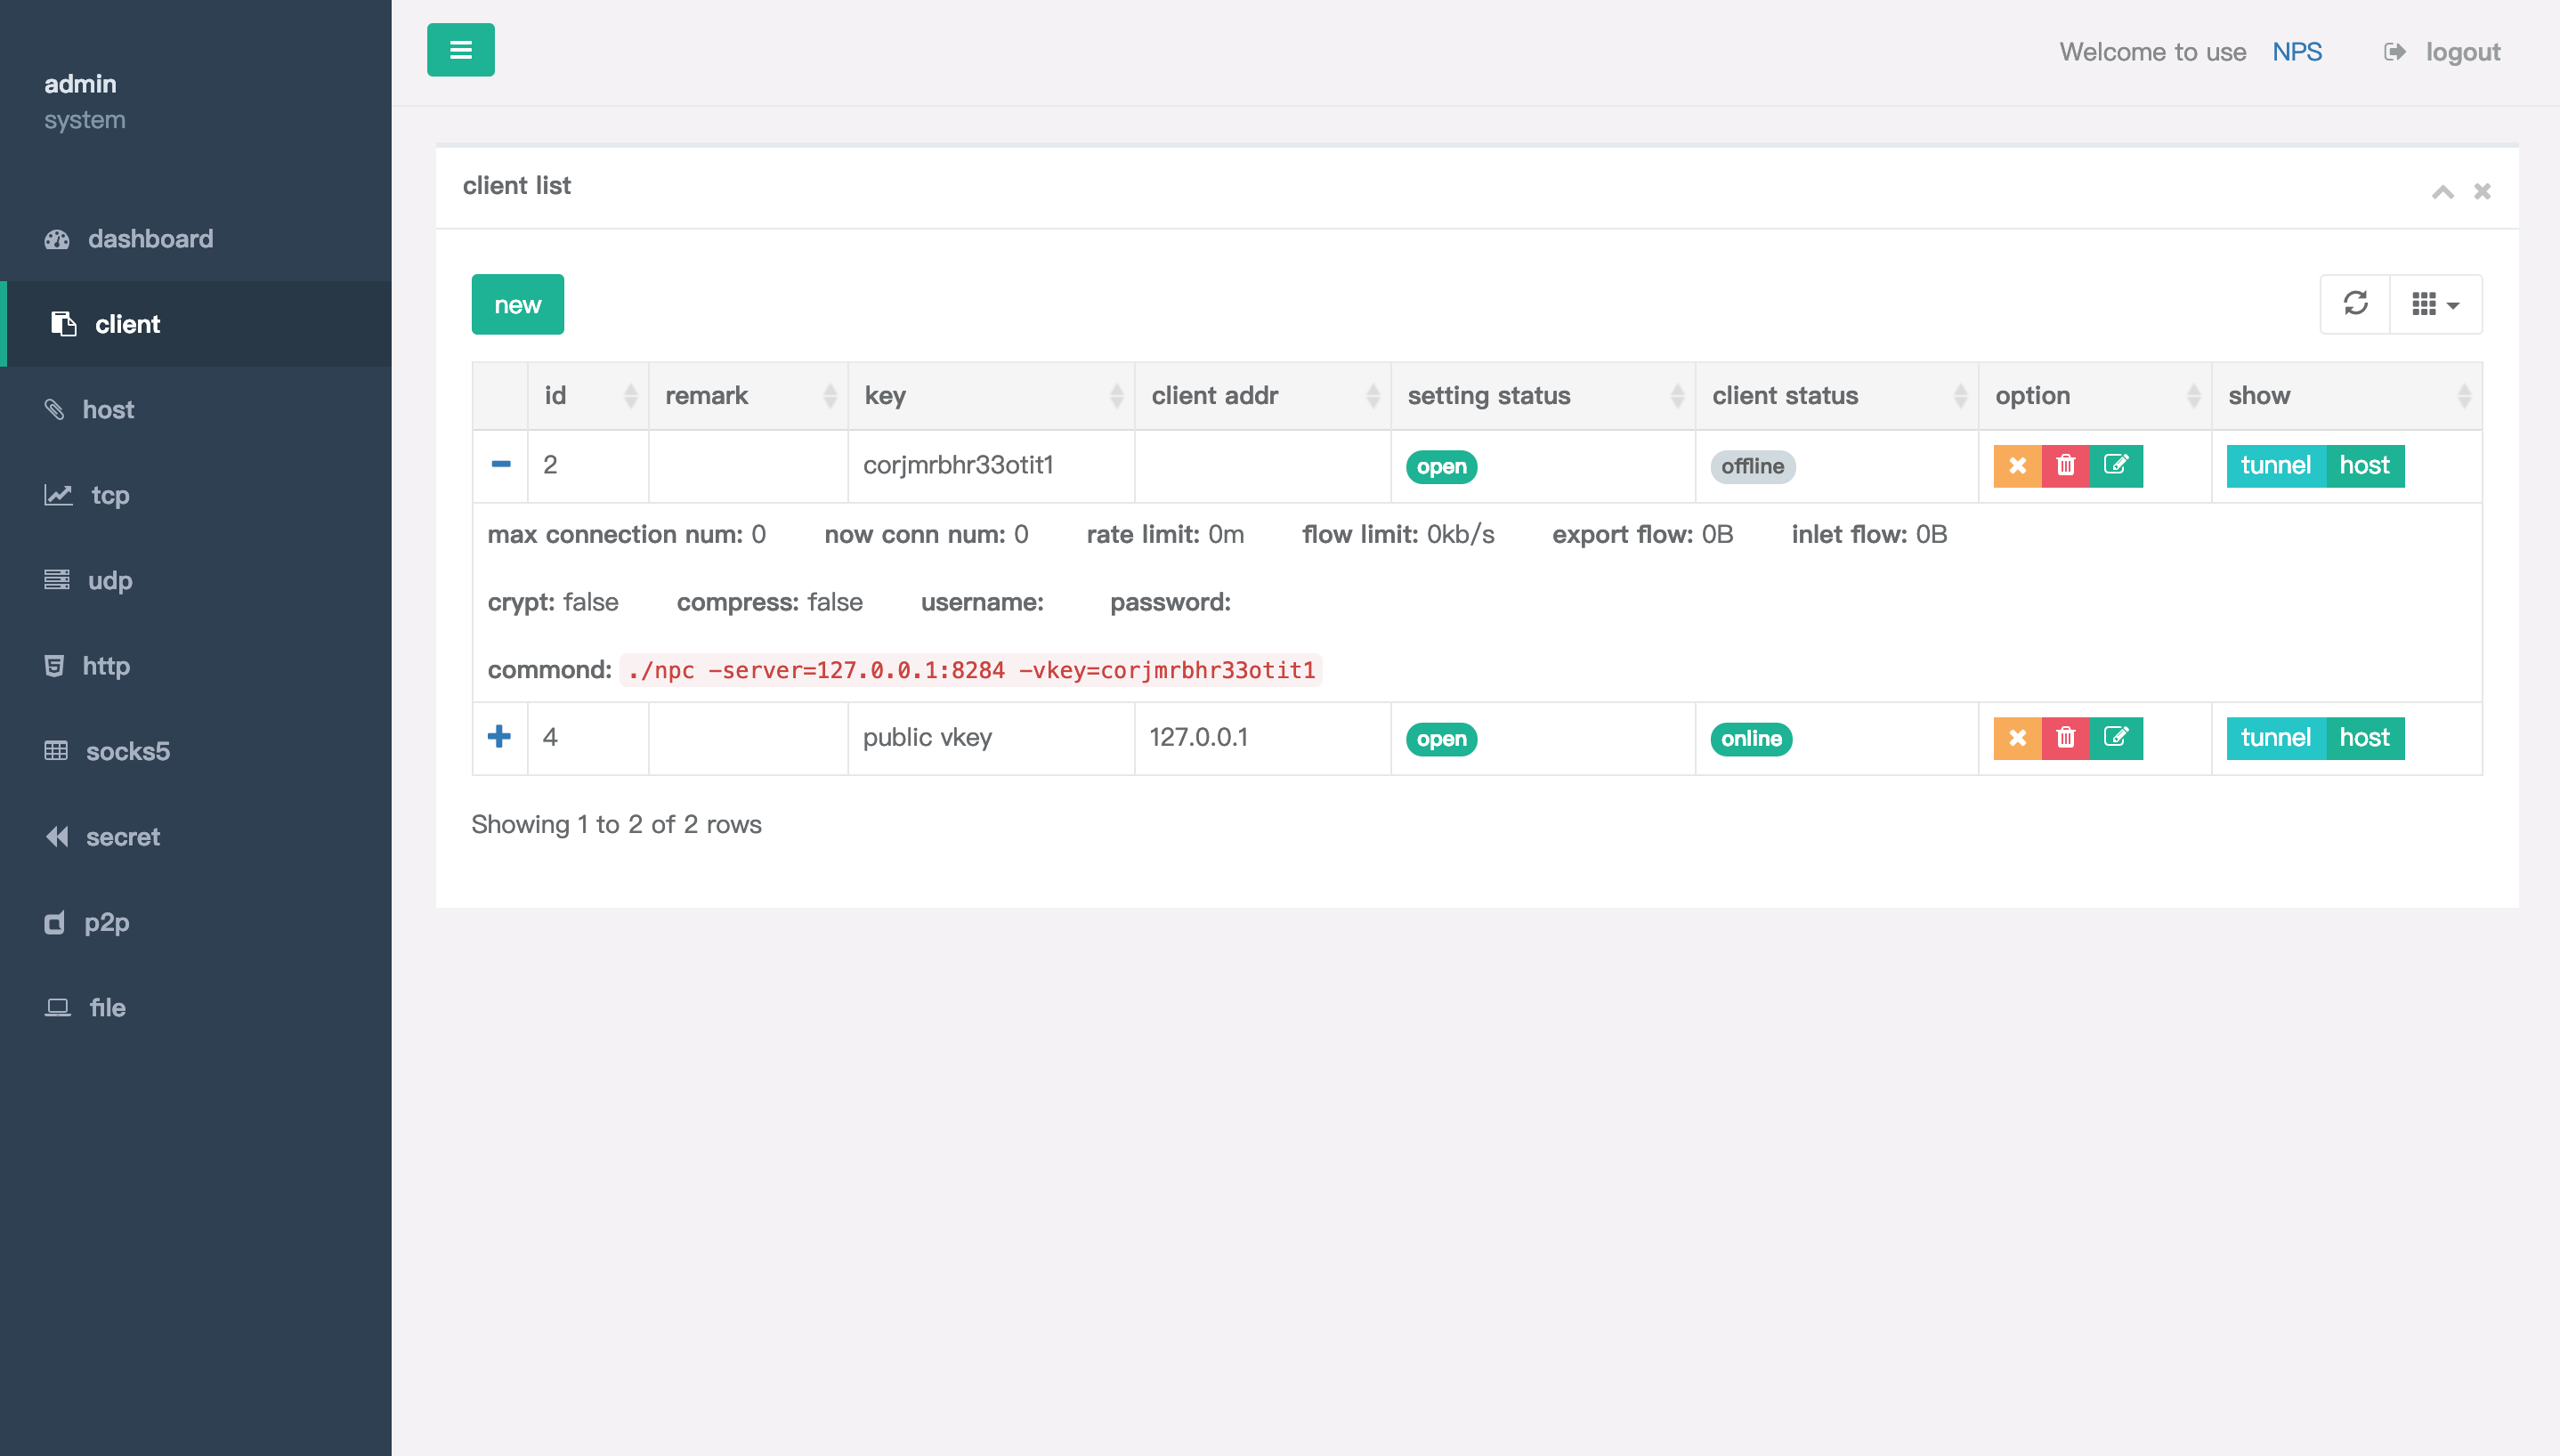Click the online status badge
The width and height of the screenshot is (2560, 1456).
pos(1751,739)
